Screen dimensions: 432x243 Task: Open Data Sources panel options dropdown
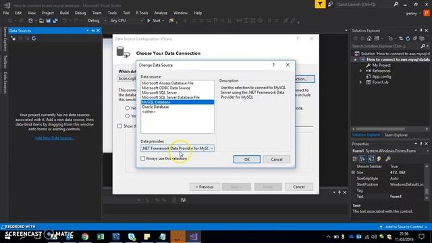pos(87,30)
